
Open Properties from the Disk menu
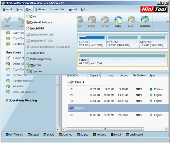[51, 71]
